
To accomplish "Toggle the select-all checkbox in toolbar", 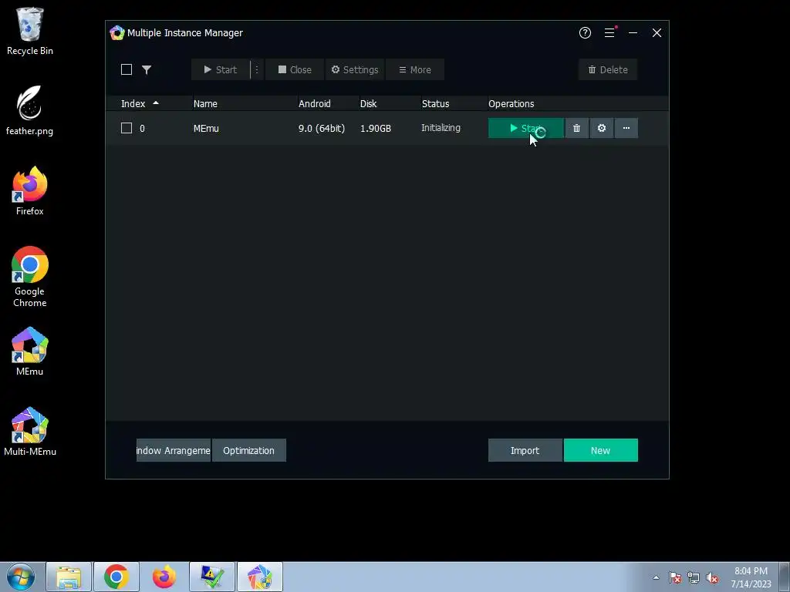I will pyautogui.click(x=127, y=69).
